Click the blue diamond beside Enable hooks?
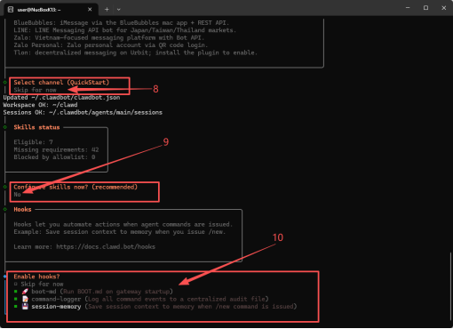The image size is (453, 329). point(5,277)
